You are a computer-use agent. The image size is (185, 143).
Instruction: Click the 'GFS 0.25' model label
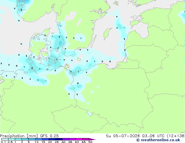click(x=49, y=136)
